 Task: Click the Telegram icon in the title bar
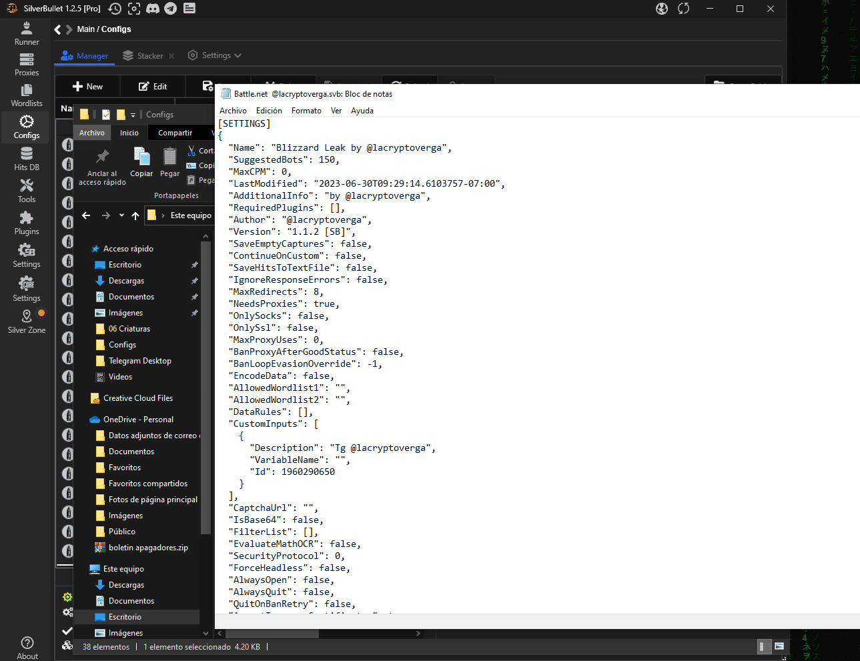pos(171,9)
